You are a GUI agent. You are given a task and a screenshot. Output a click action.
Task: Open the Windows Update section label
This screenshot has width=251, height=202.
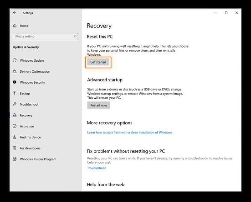click(32, 60)
